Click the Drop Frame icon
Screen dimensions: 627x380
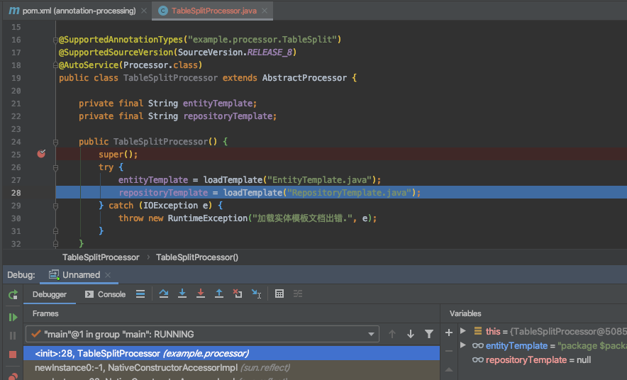click(238, 294)
